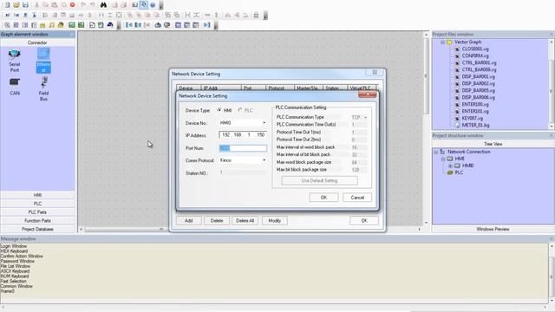Click the Delete button beside Add
Viewport: 555px width, 312px height.
[217, 220]
